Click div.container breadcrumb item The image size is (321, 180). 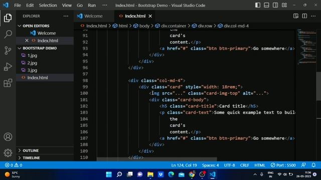tap(171, 26)
